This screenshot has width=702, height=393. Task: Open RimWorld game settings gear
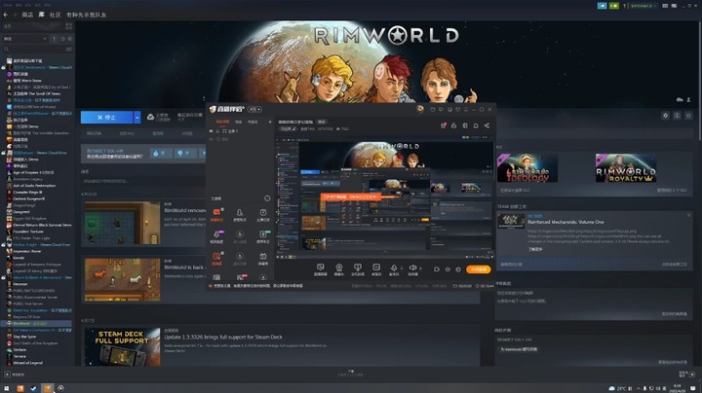[665, 116]
